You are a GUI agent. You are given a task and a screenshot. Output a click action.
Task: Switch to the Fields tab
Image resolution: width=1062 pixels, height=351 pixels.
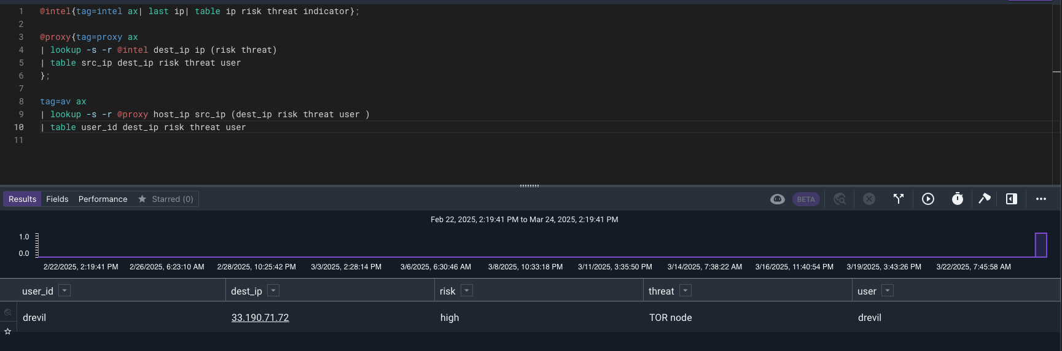point(57,199)
